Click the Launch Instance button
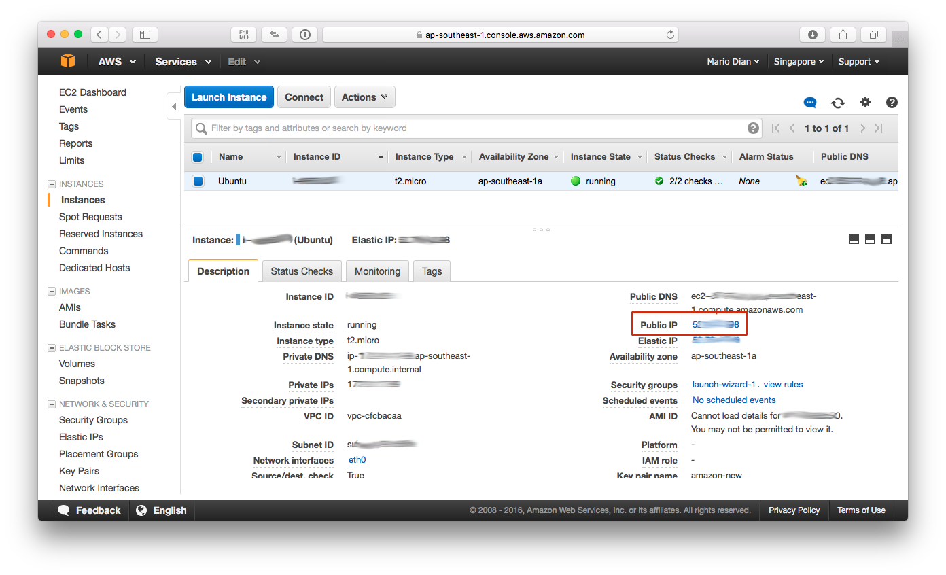946x575 pixels. (x=229, y=97)
